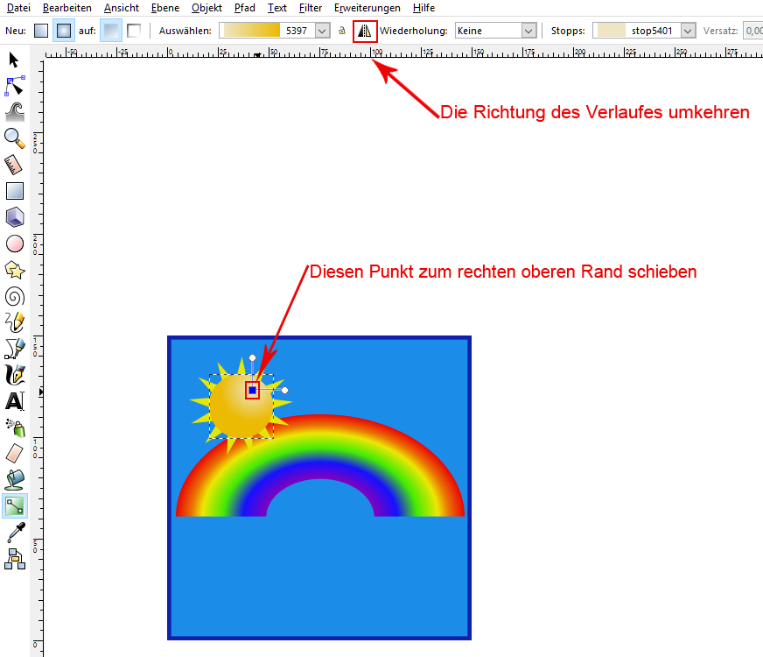Select the Paint Bucket fill tool
The height and width of the screenshot is (657, 763).
(15, 480)
